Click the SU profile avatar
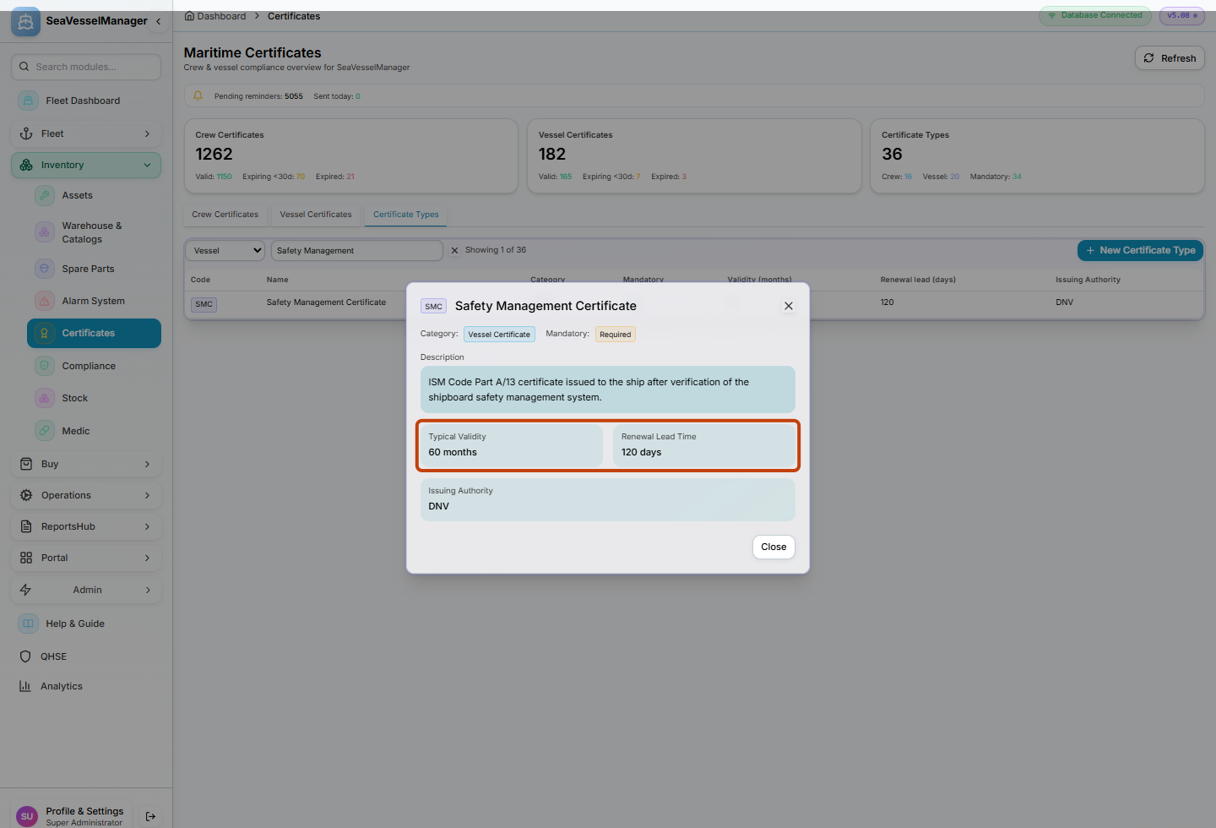1216x828 pixels. point(27,816)
